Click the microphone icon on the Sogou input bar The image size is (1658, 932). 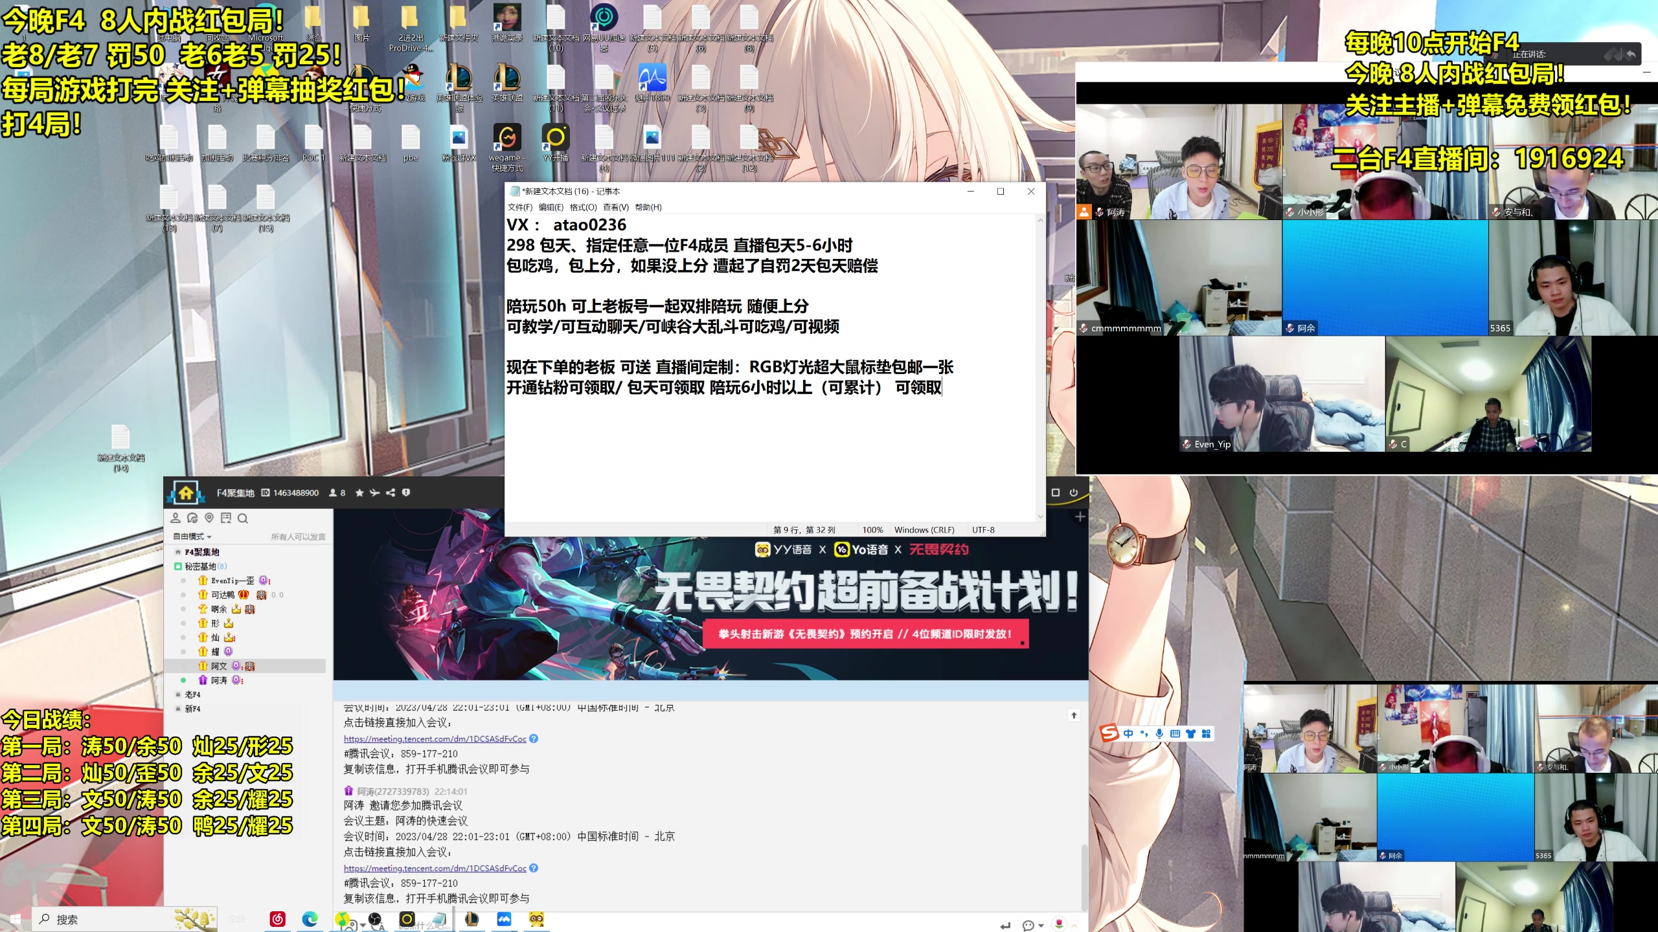[1159, 733]
